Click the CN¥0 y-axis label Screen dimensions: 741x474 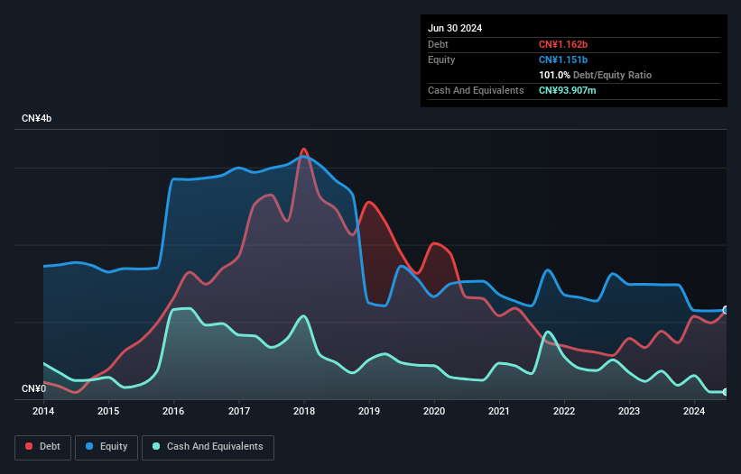point(34,388)
